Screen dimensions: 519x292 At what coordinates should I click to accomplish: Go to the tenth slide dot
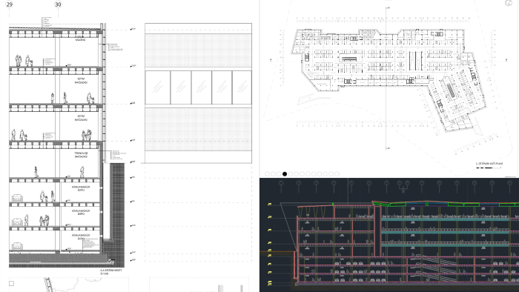[x=320, y=174]
